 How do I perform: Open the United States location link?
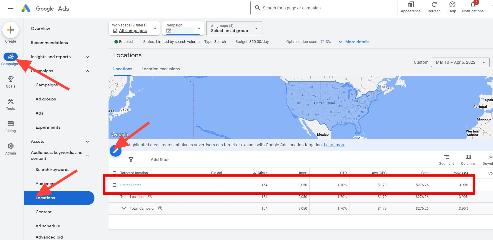pos(131,185)
